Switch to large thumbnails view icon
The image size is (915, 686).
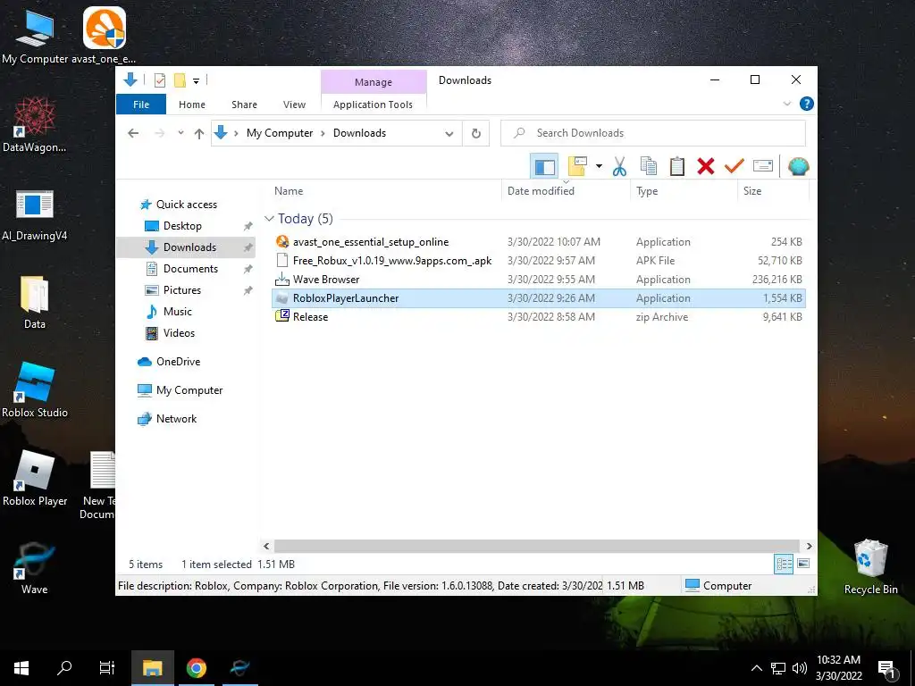click(803, 564)
